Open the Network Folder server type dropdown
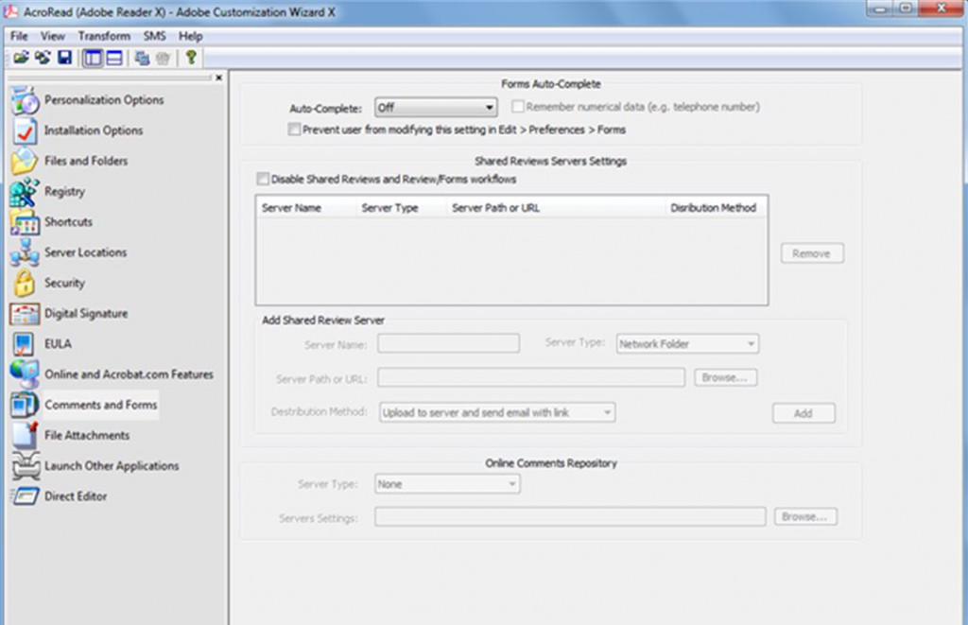 [x=688, y=344]
